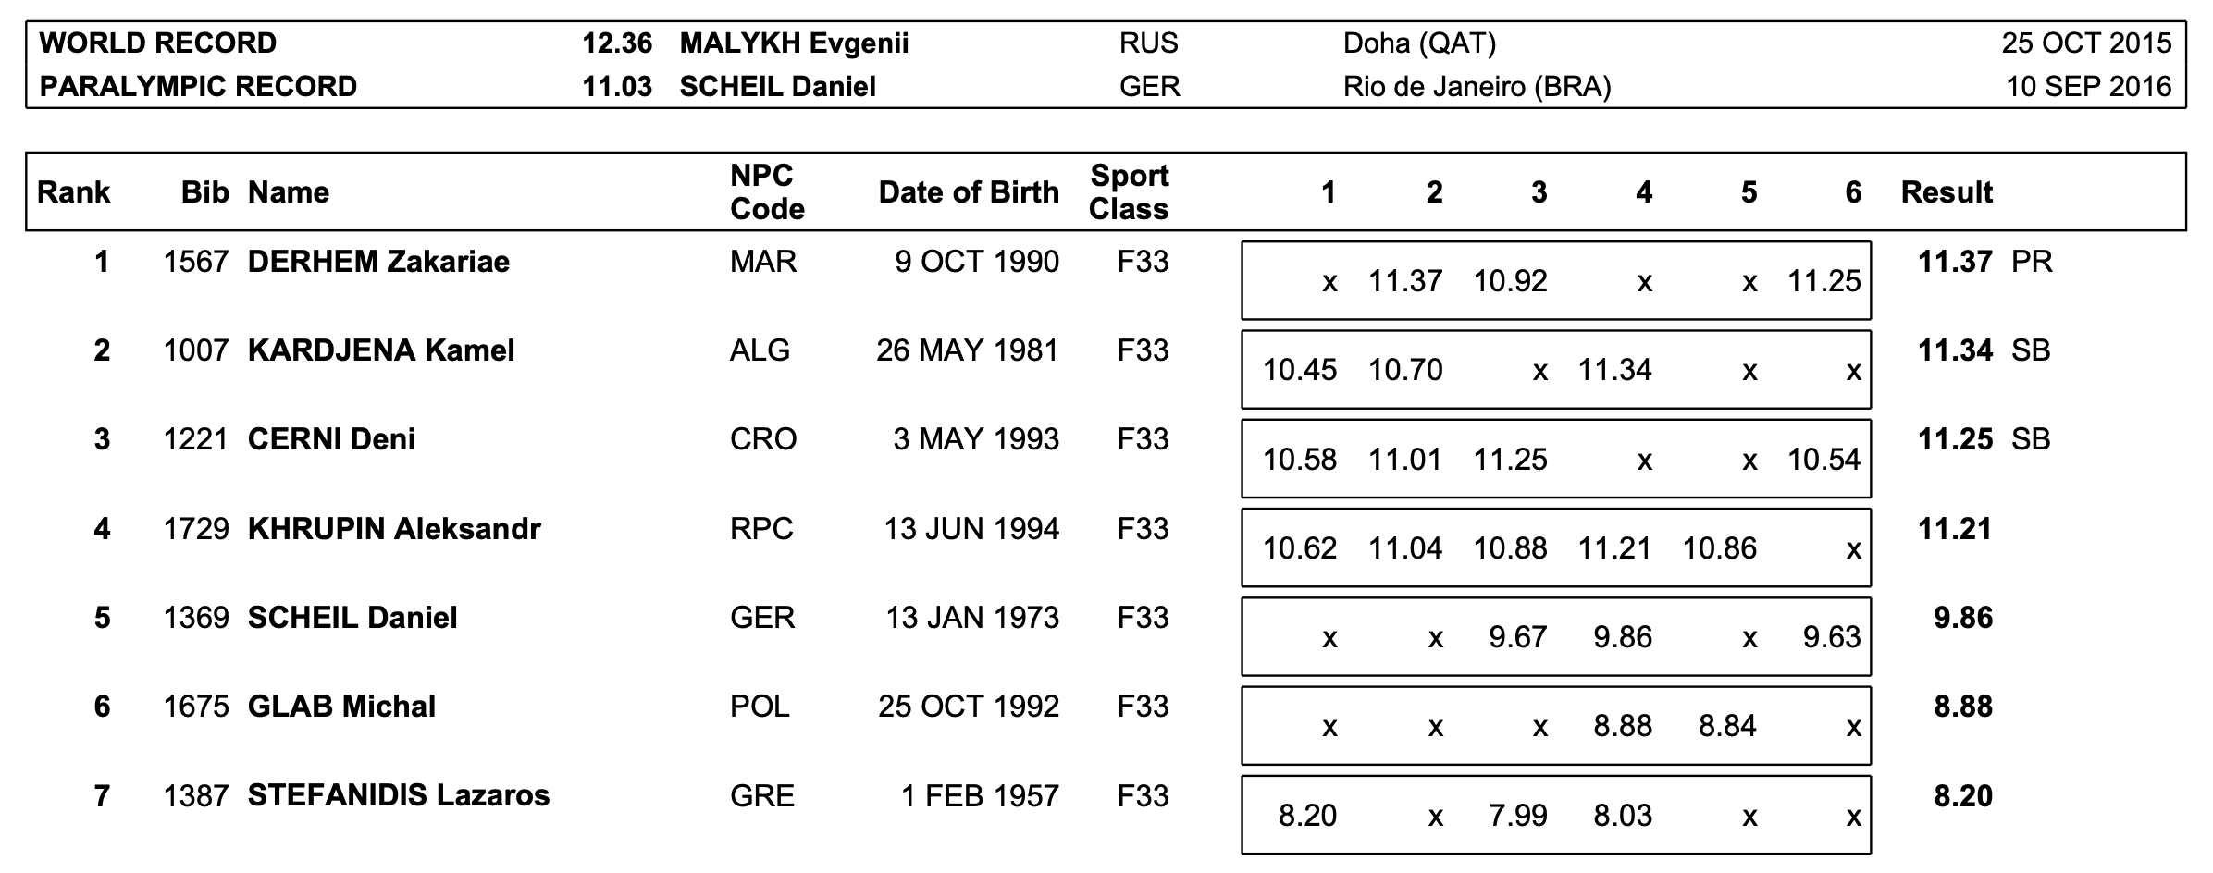Click the Rank column header
2213x873 pixels.
(x=73, y=192)
